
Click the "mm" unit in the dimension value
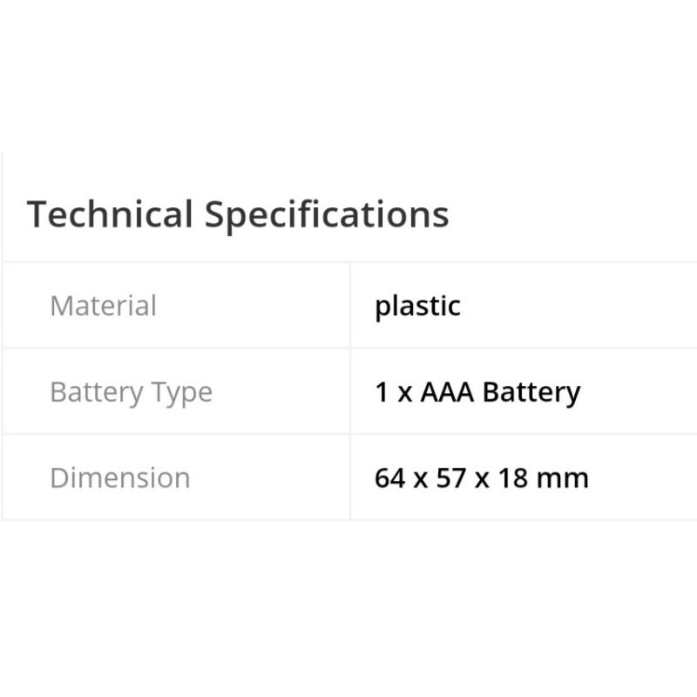click(564, 477)
